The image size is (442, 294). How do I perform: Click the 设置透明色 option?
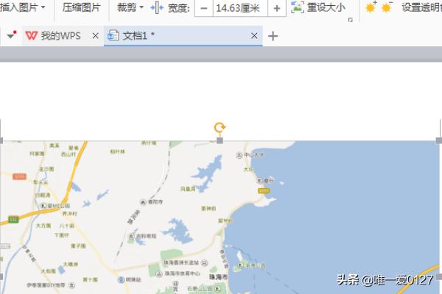421,8
